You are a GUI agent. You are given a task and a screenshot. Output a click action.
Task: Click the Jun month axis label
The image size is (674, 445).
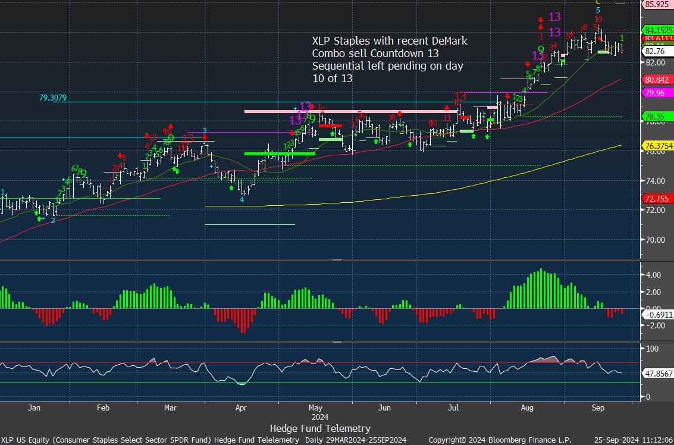pos(385,408)
